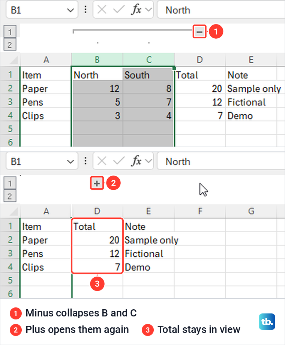Click the three-dot handle beside the lower Name Box

[85, 161]
